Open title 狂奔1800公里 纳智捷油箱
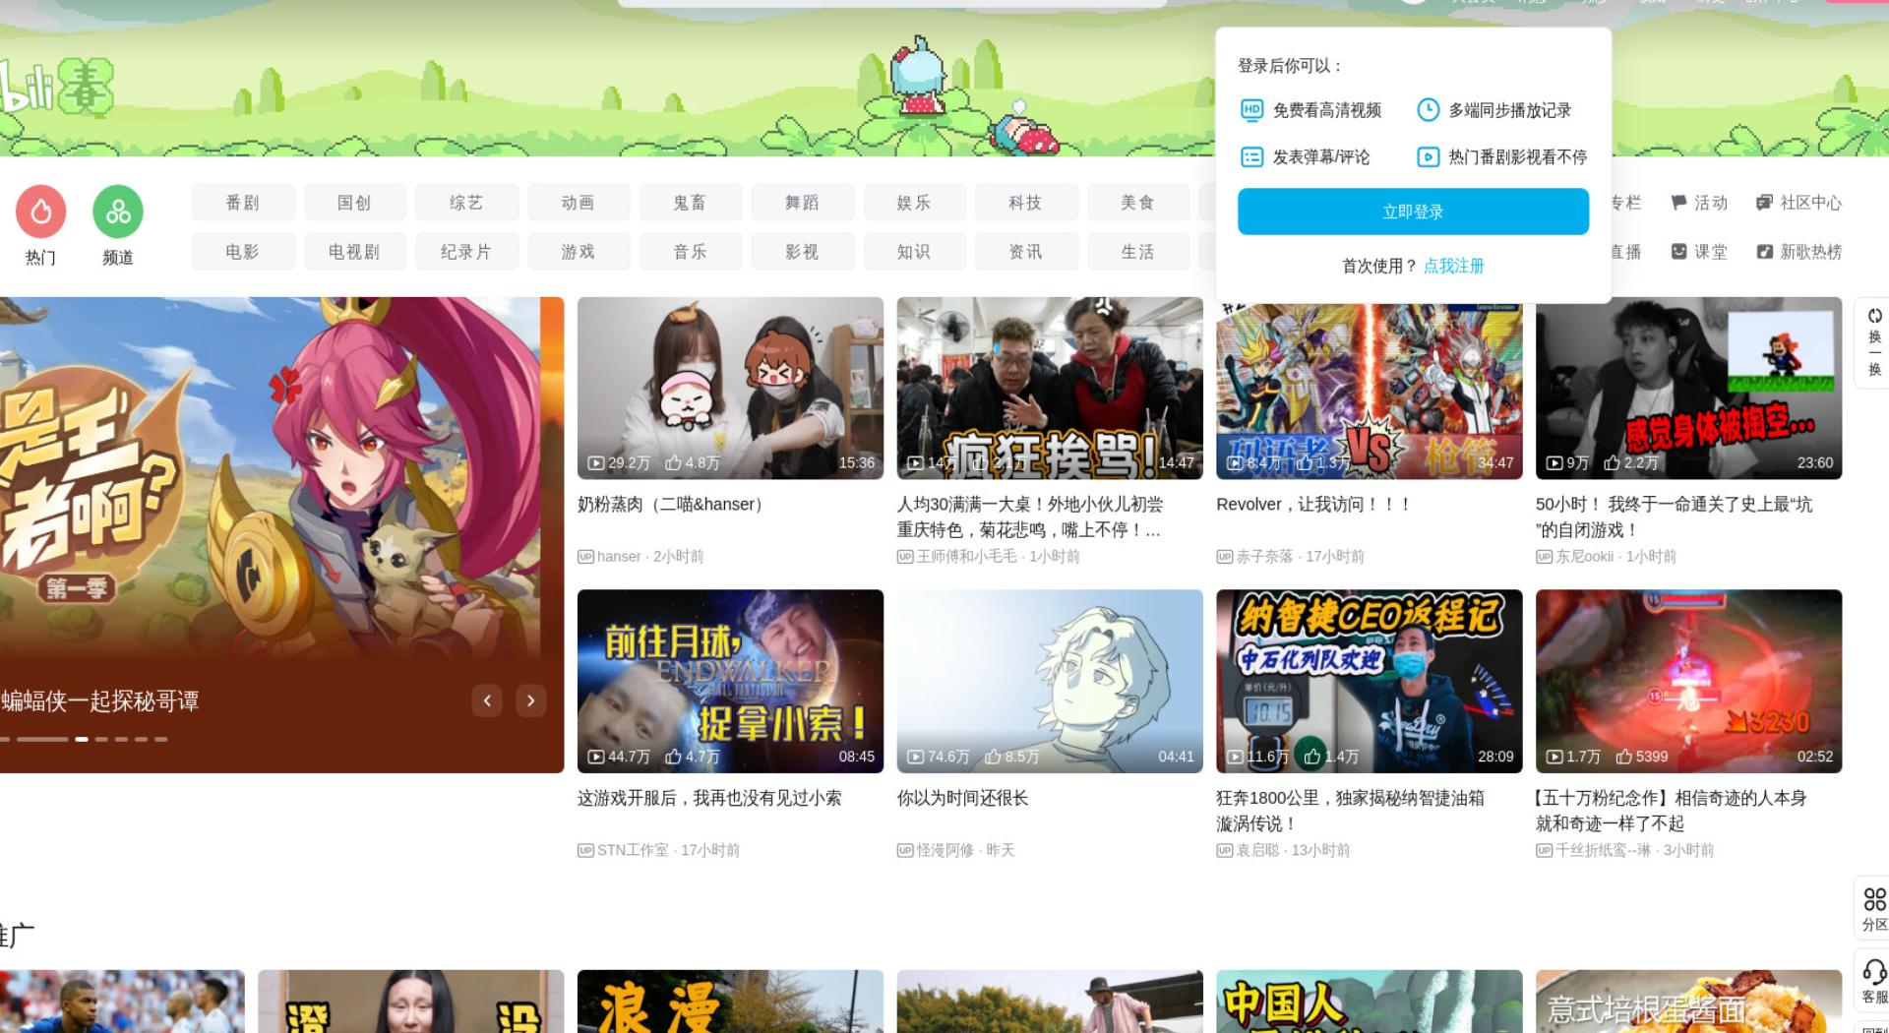Viewport: 1889px width, 1033px height. tap(1350, 811)
